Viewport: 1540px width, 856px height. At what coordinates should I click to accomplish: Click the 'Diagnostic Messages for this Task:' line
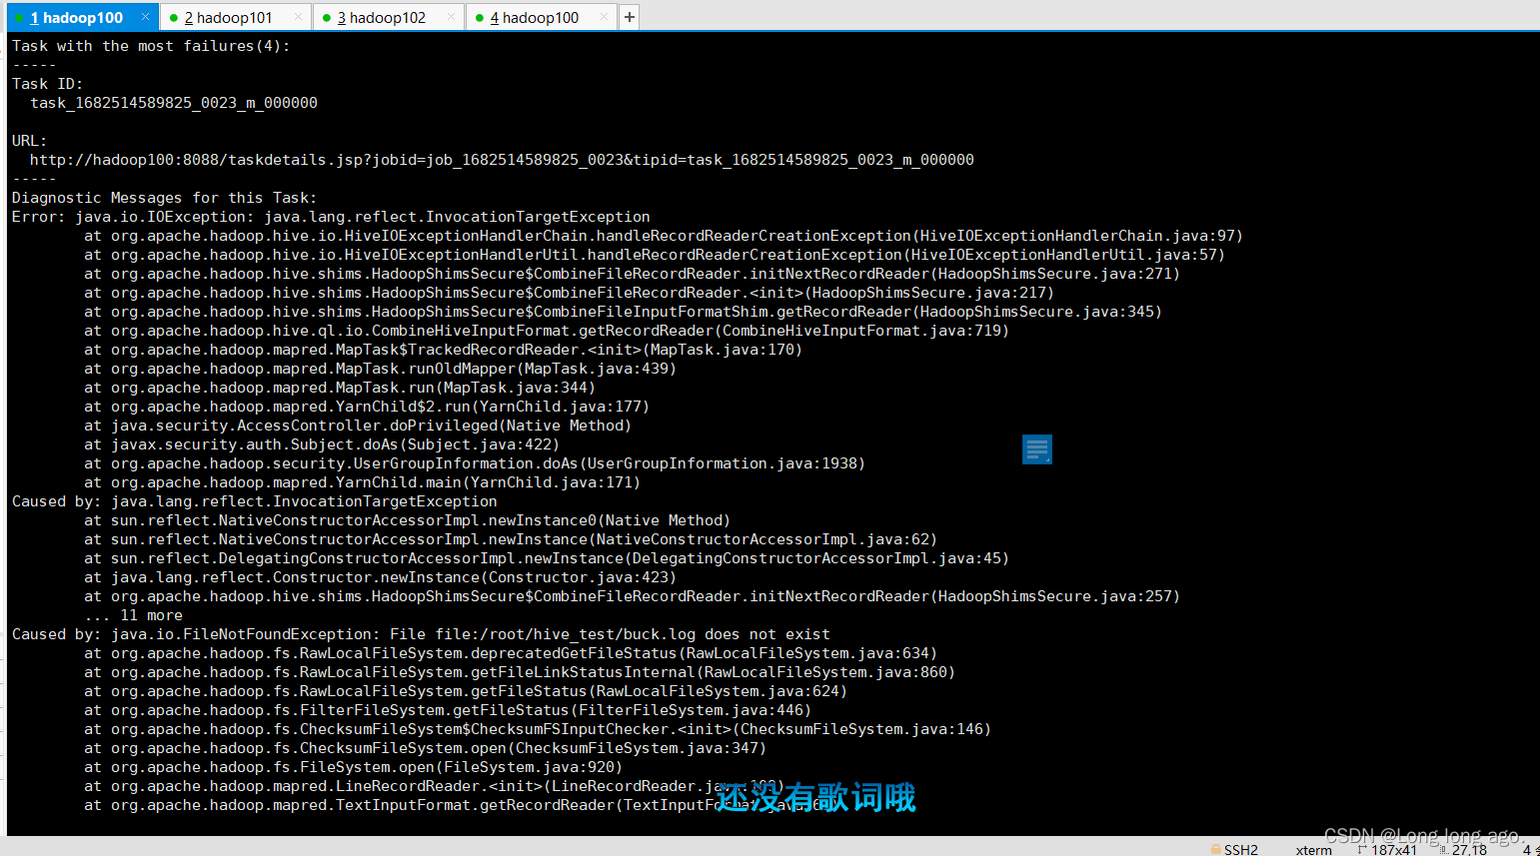(x=164, y=198)
